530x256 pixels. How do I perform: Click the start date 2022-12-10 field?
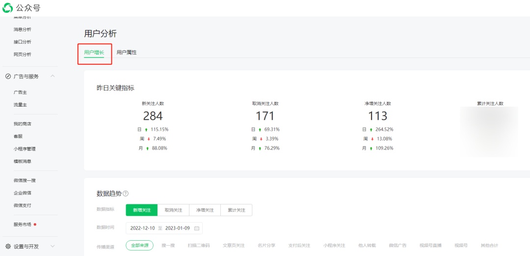(x=142, y=228)
